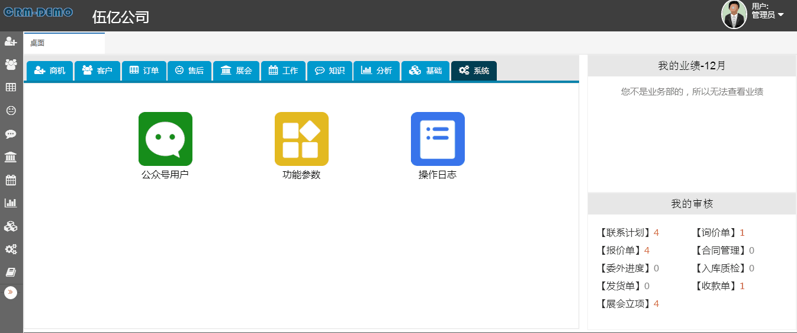Switch to the 分析 tab
Image resolution: width=797 pixels, height=333 pixels.
coord(377,71)
